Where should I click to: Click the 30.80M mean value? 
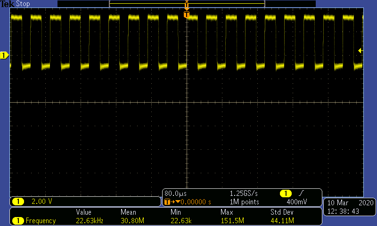(132, 220)
